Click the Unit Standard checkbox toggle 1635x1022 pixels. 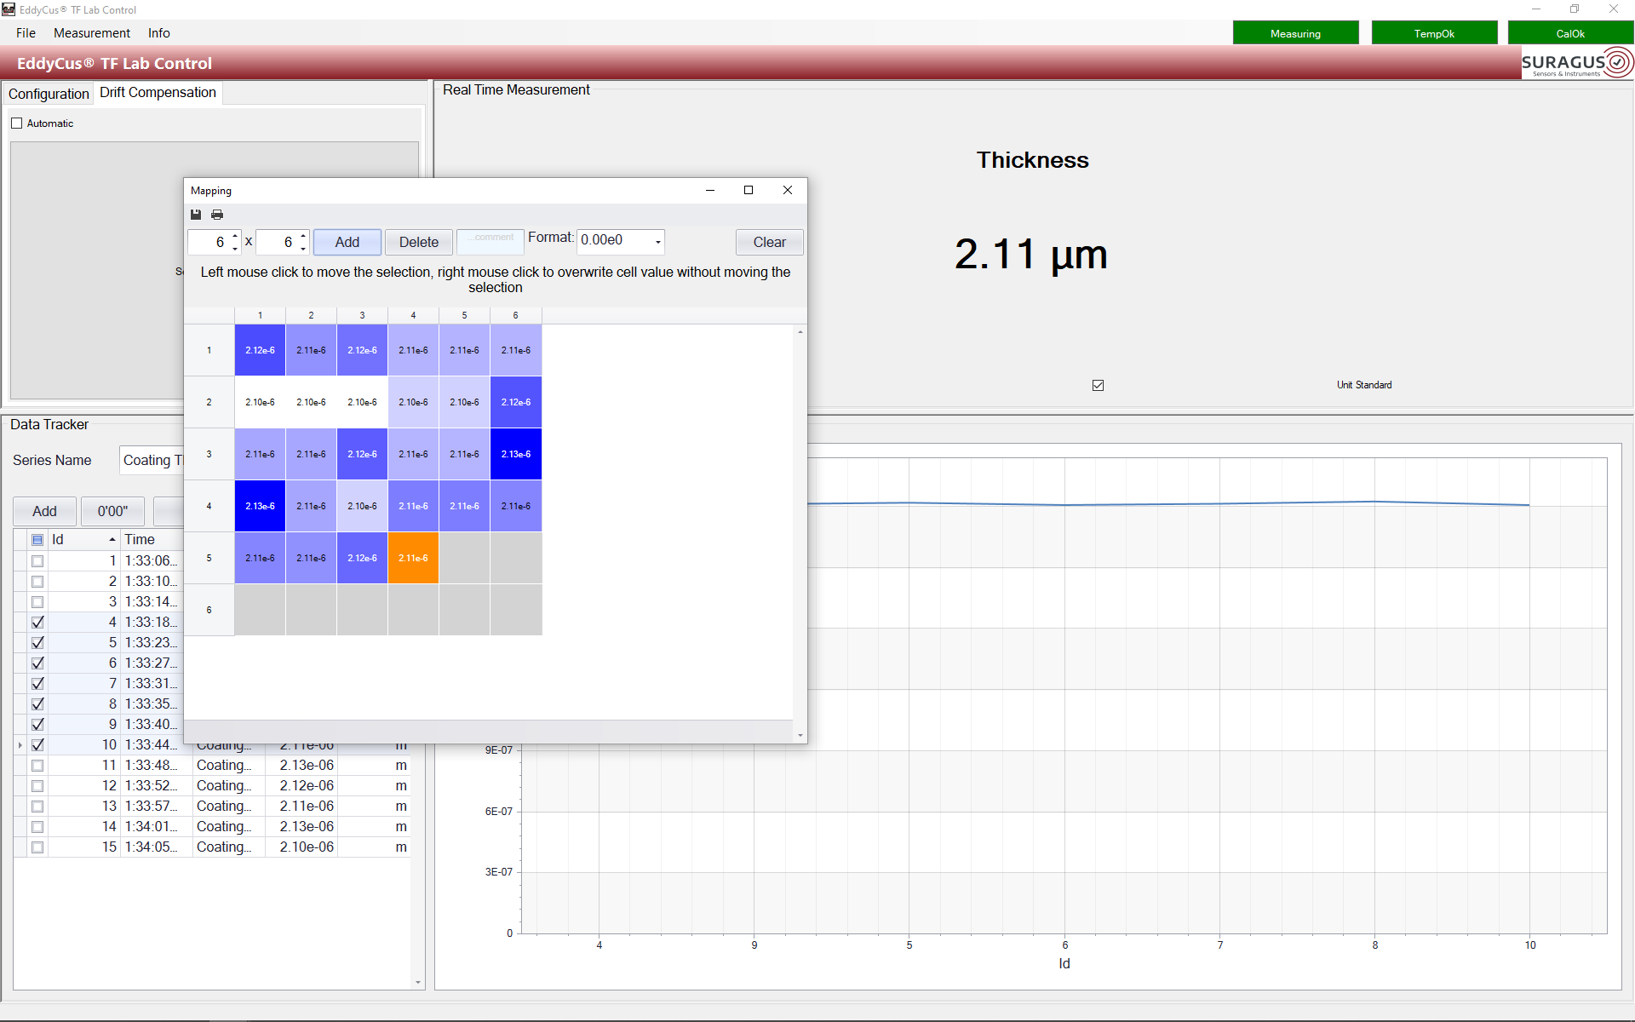pos(1099,385)
